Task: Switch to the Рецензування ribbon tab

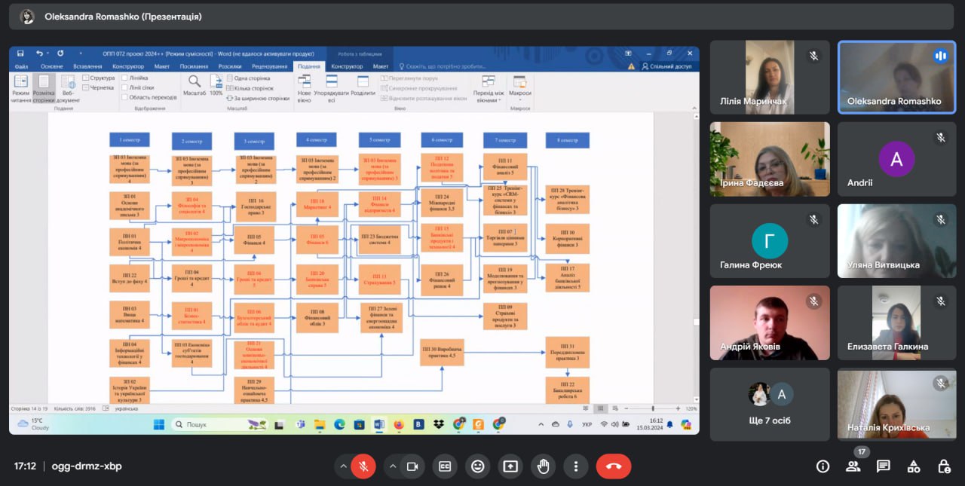Action: click(269, 66)
